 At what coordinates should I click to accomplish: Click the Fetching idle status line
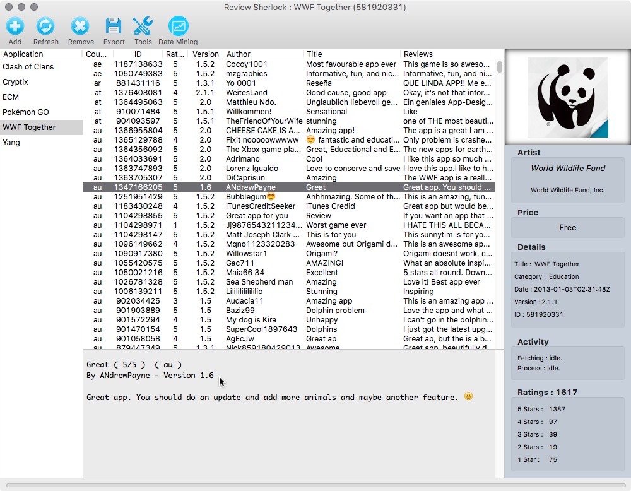tap(540, 358)
